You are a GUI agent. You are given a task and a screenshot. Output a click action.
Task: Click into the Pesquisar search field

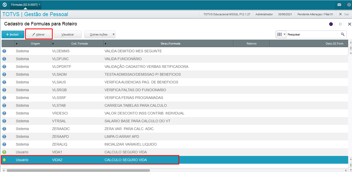313,34
